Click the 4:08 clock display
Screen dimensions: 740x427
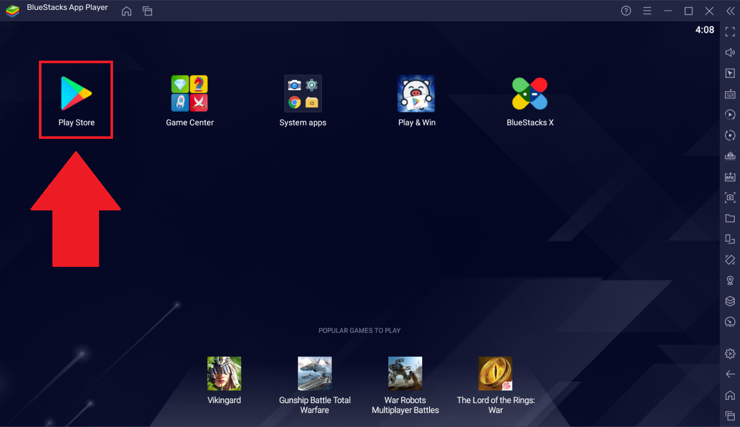(x=705, y=30)
